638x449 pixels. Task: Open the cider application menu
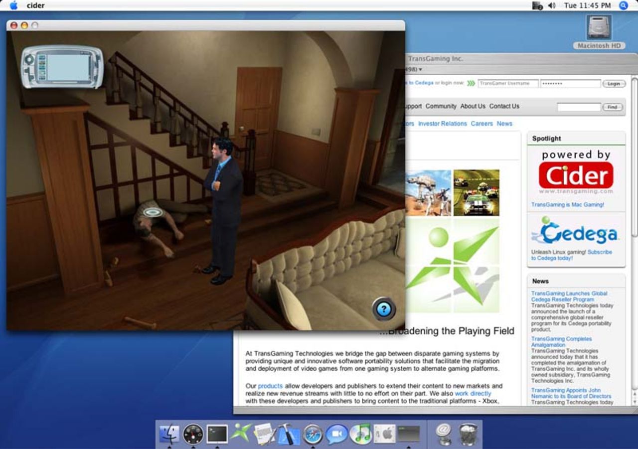35,5
